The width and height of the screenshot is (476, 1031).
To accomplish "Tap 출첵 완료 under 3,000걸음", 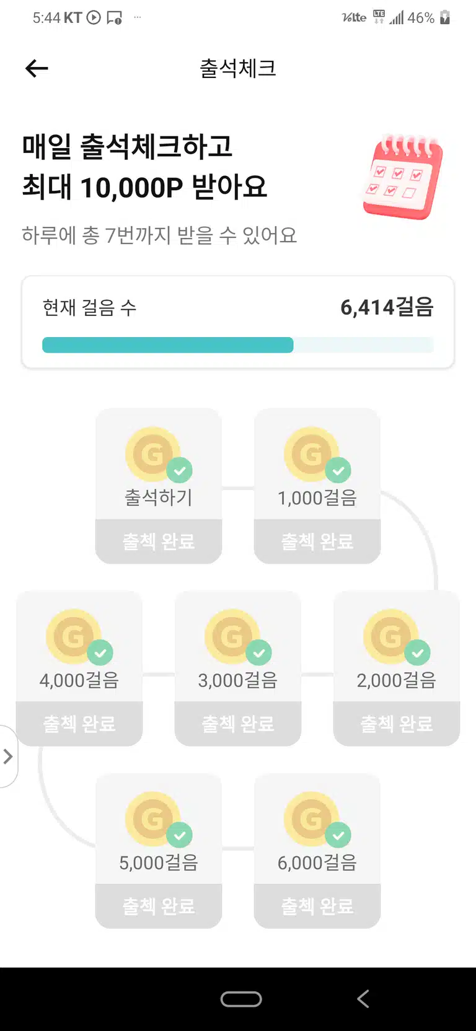I will pyautogui.click(x=238, y=724).
